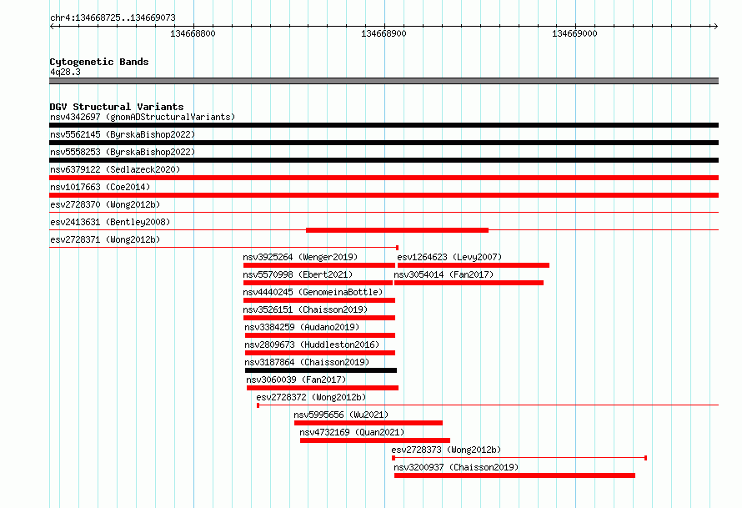Click the gray 4q28.3 cytogenetic band bar
The width and height of the screenshot is (742, 508).
coord(384,81)
